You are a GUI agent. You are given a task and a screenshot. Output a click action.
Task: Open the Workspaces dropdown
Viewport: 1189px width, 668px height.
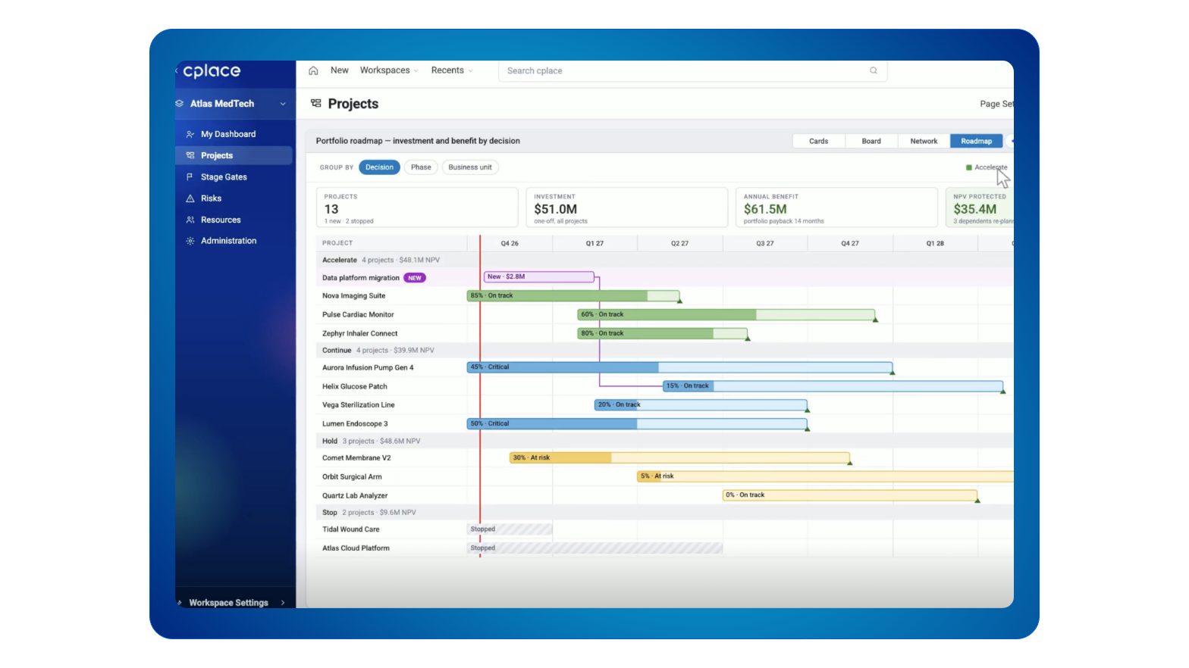click(389, 70)
